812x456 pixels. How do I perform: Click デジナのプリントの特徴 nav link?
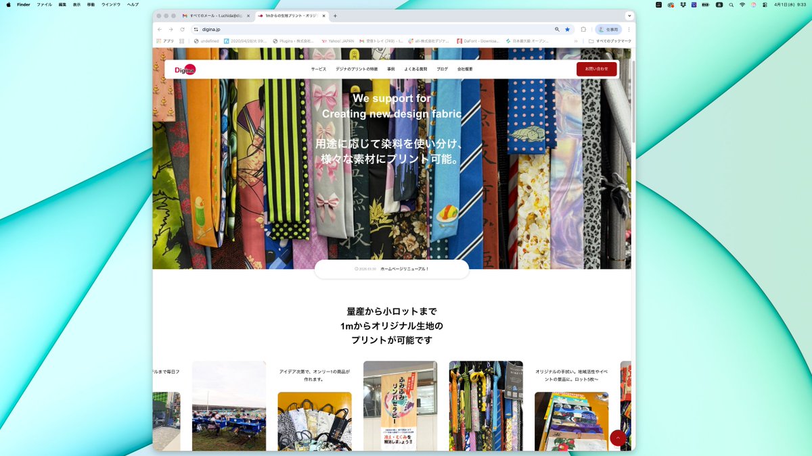357,69
